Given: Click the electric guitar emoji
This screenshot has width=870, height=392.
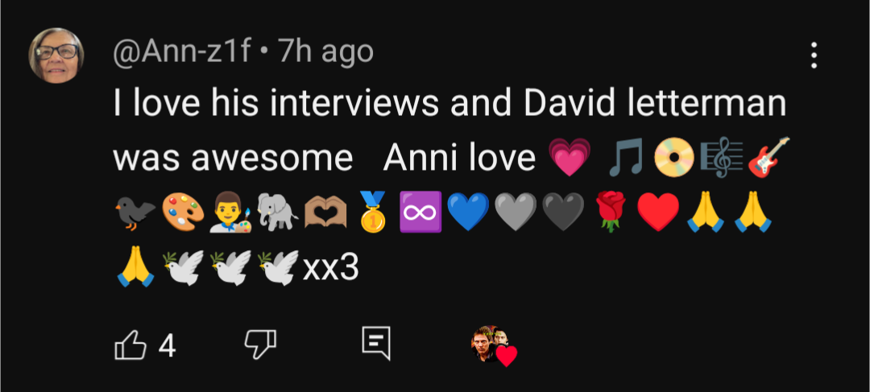Looking at the screenshot, I should tap(768, 158).
